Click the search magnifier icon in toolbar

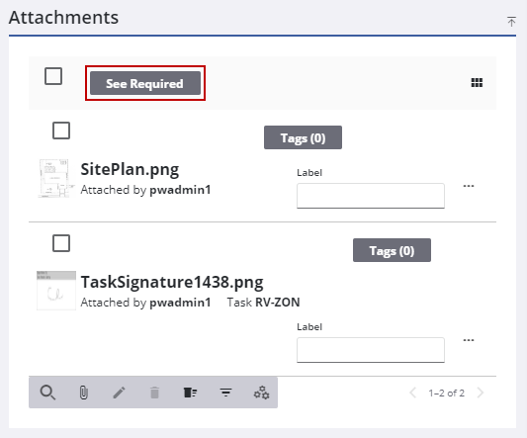(47, 393)
